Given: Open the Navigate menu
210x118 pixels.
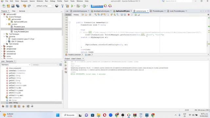Looking at the screenshot, I should pyautogui.click(x=24, y=1).
